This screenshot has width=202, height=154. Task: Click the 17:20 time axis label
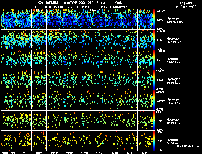(145, 153)
